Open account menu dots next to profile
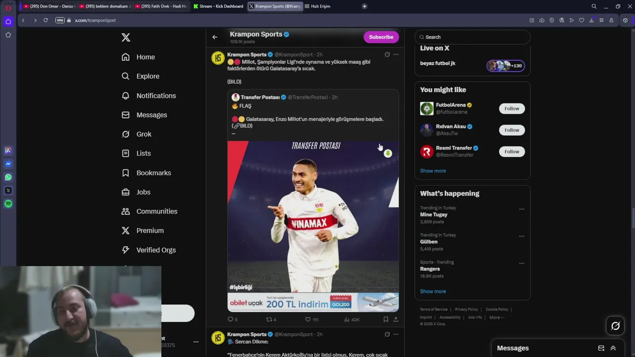Image resolution: width=635 pixels, height=357 pixels. [x=196, y=342]
